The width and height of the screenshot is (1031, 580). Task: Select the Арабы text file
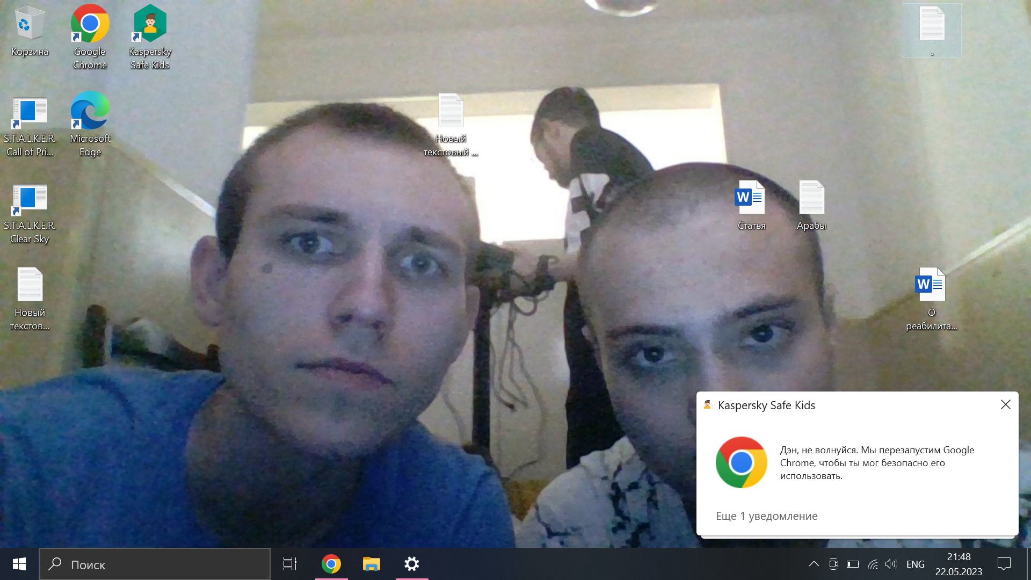click(x=811, y=198)
